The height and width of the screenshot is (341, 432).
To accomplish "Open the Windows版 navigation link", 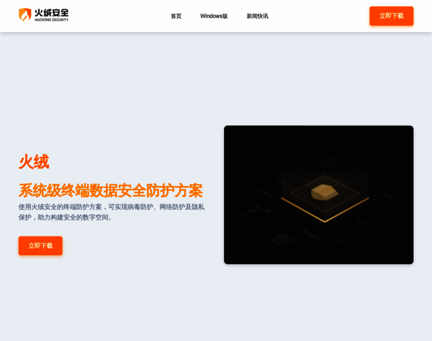I will (x=214, y=16).
